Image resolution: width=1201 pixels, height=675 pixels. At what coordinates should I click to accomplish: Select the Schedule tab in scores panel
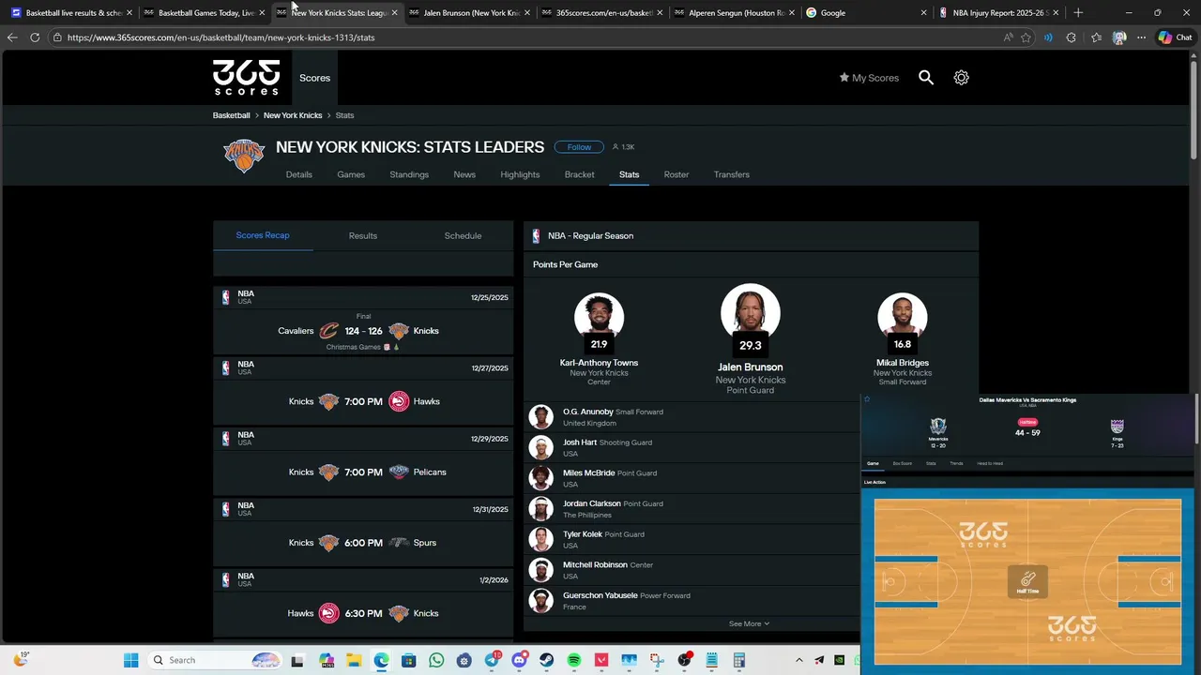[x=463, y=235]
